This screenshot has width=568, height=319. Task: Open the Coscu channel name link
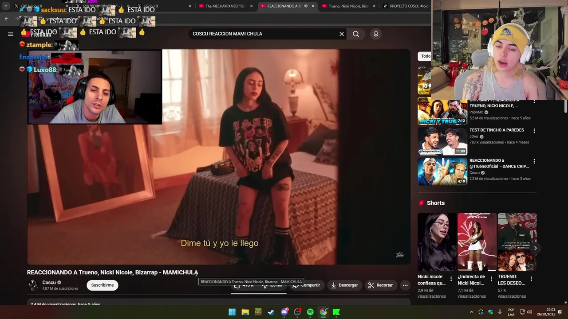(x=49, y=282)
